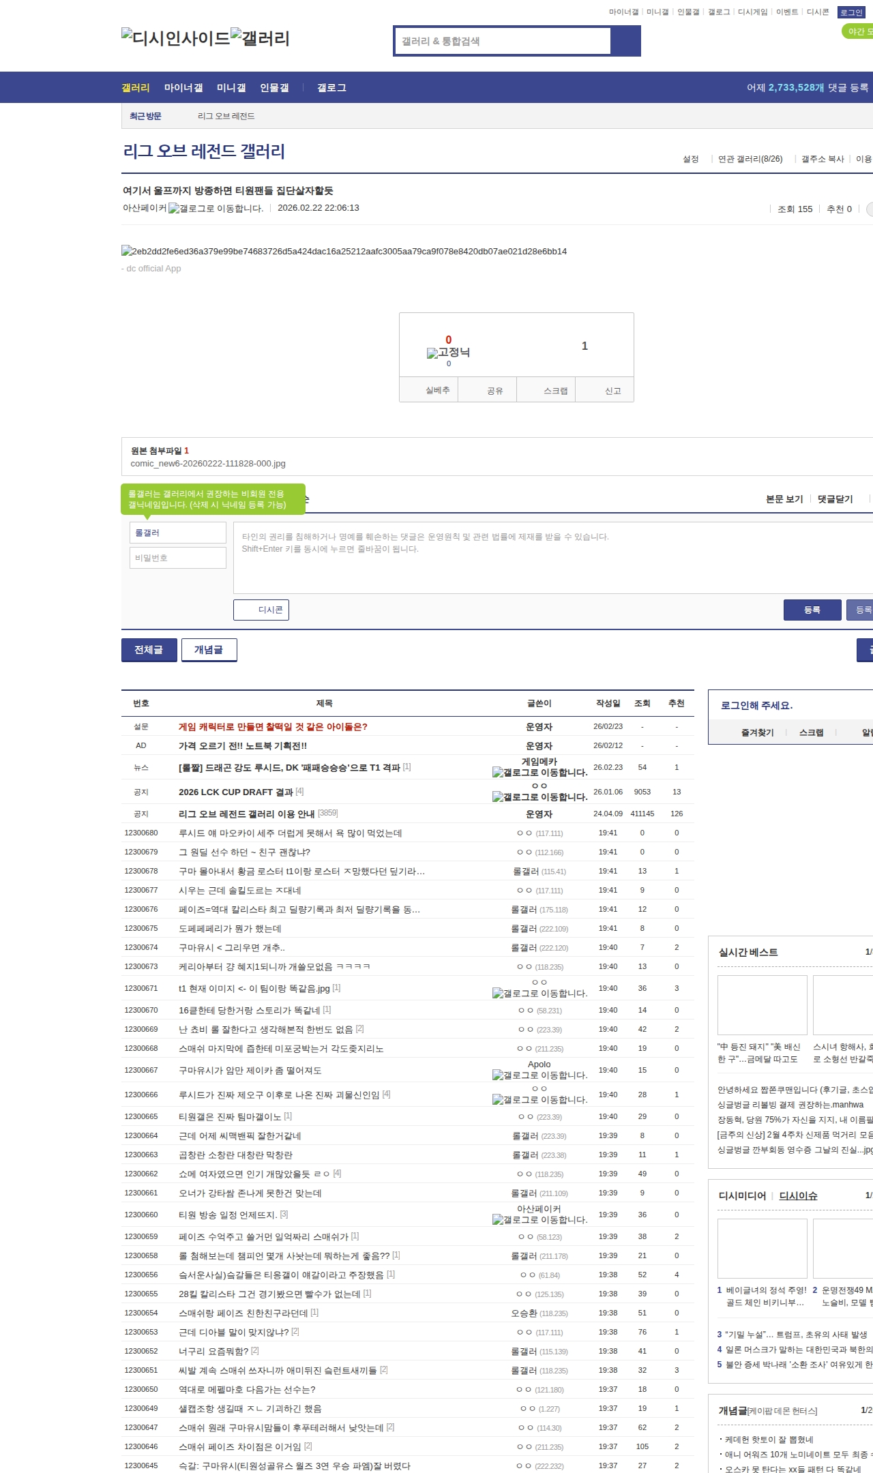The image size is (873, 1473).
Task: Open the 디시콘 emoticon picker
Action: [261, 610]
